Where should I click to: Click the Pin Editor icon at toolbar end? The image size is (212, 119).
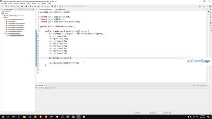(x=90, y=6)
